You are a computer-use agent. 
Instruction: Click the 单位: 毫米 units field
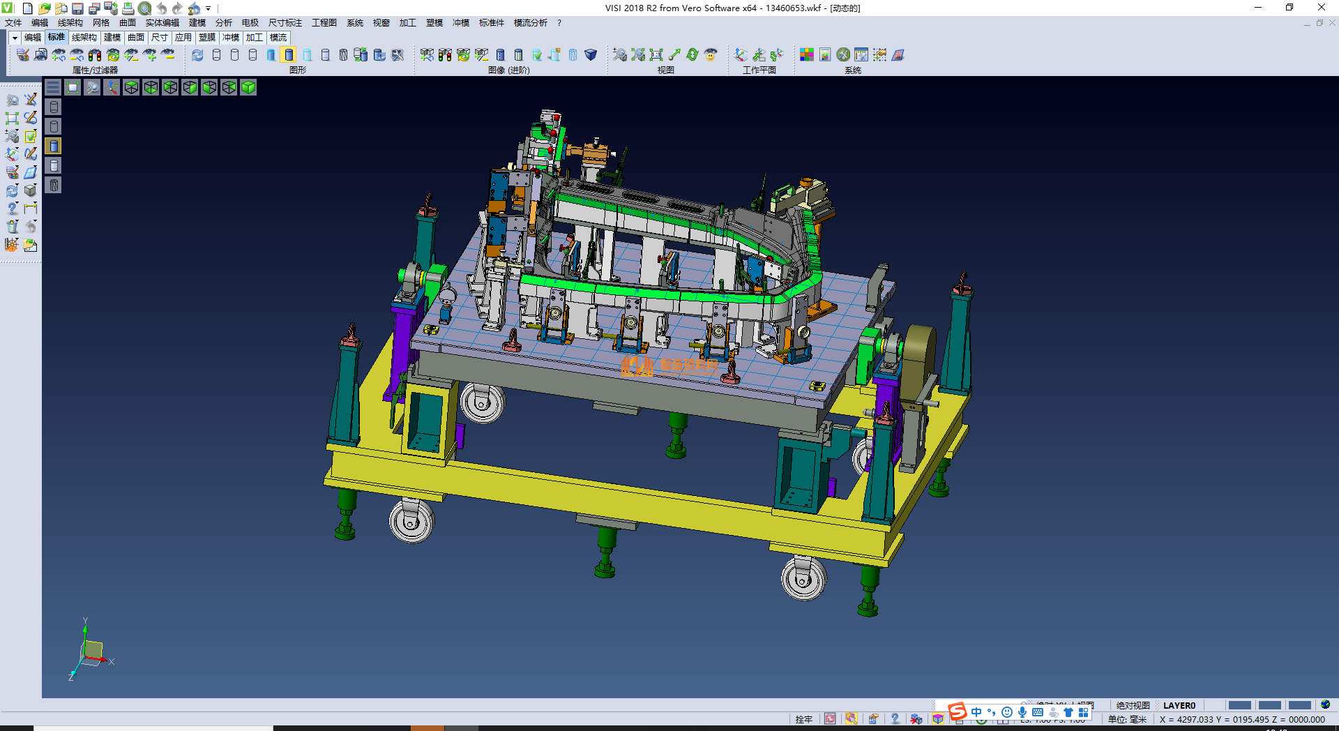(1127, 719)
